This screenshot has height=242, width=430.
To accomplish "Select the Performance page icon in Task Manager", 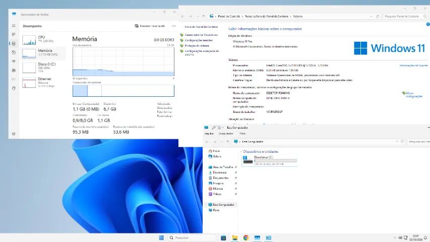I will point(14,43).
